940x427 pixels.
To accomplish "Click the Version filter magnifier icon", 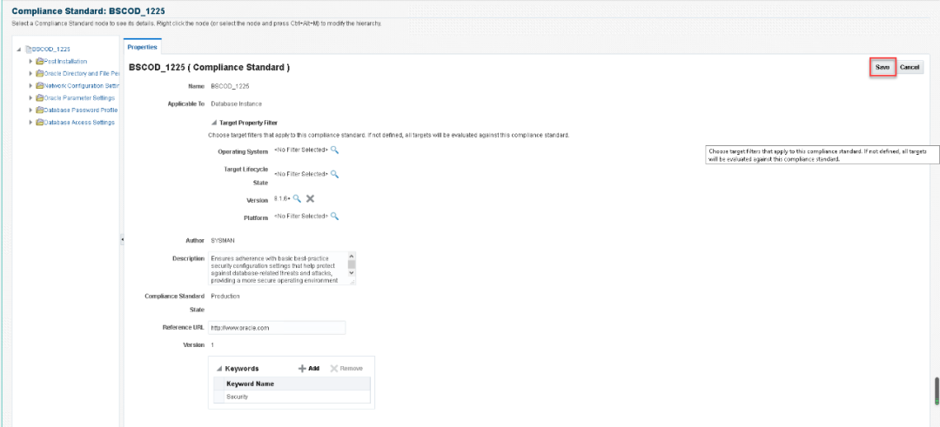I will click(x=297, y=199).
